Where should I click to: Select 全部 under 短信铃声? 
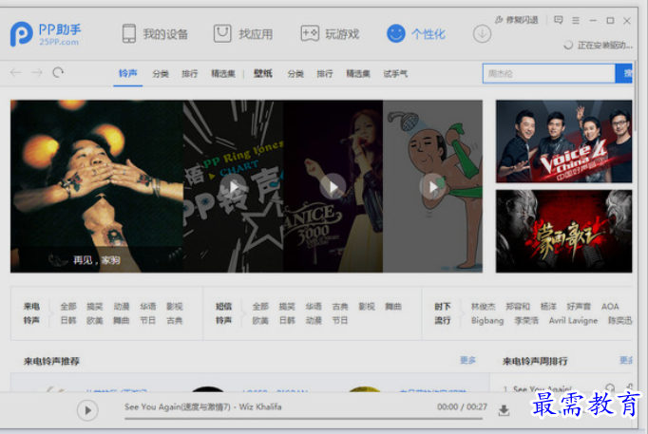point(260,307)
